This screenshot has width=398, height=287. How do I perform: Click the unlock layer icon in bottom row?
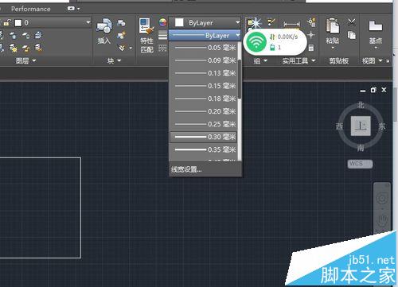coord(25,48)
